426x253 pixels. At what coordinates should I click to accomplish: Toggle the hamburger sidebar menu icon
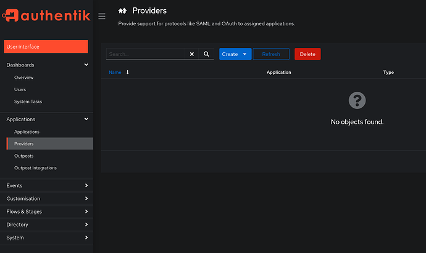click(x=101, y=16)
